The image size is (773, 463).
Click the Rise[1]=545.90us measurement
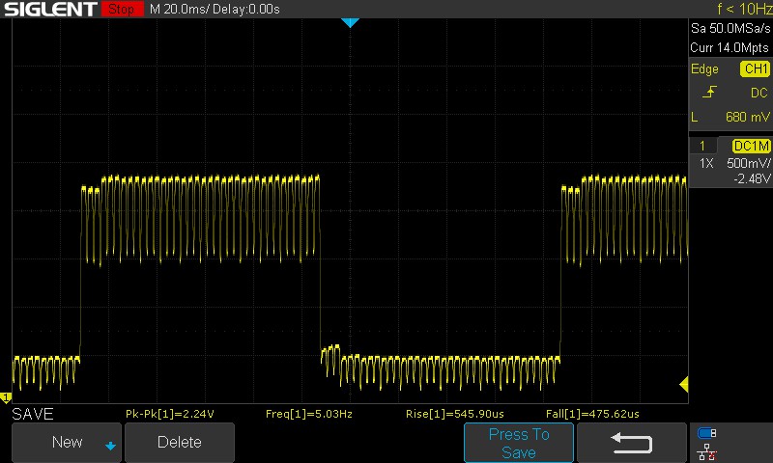tap(455, 414)
